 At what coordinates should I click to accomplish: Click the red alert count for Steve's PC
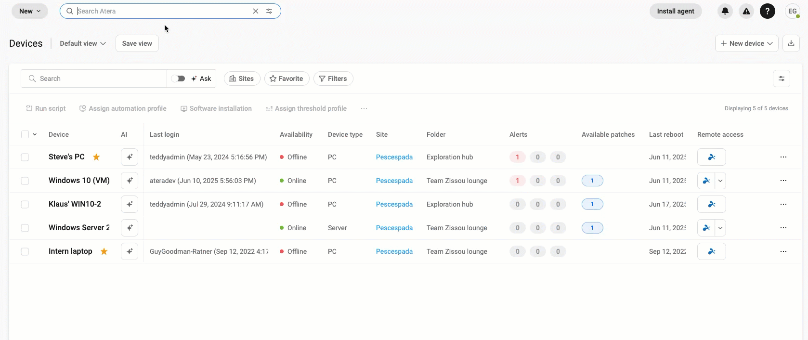[518, 157]
